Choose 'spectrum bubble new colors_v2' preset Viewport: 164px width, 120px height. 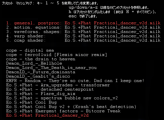tap(62, 98)
